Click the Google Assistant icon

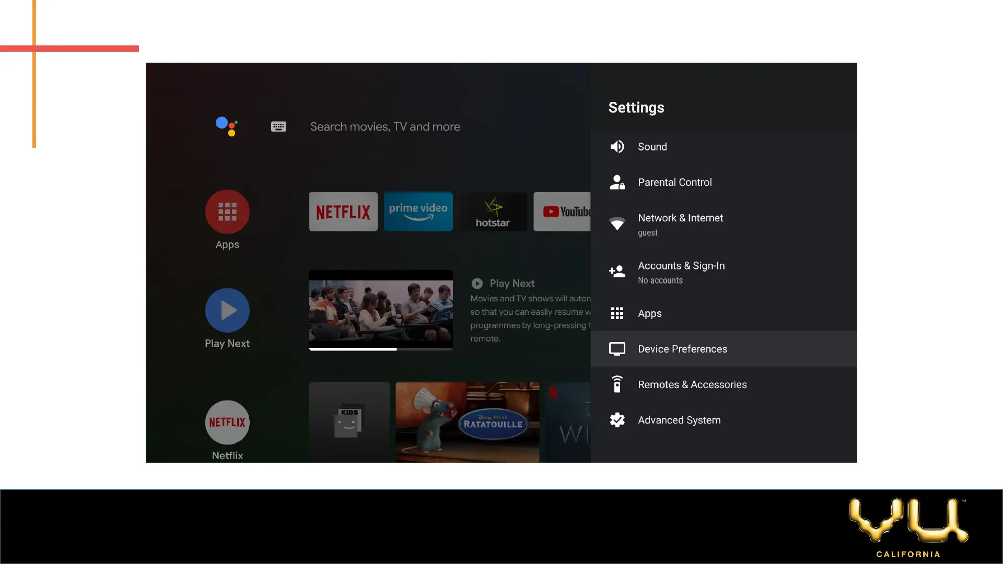coord(227,126)
